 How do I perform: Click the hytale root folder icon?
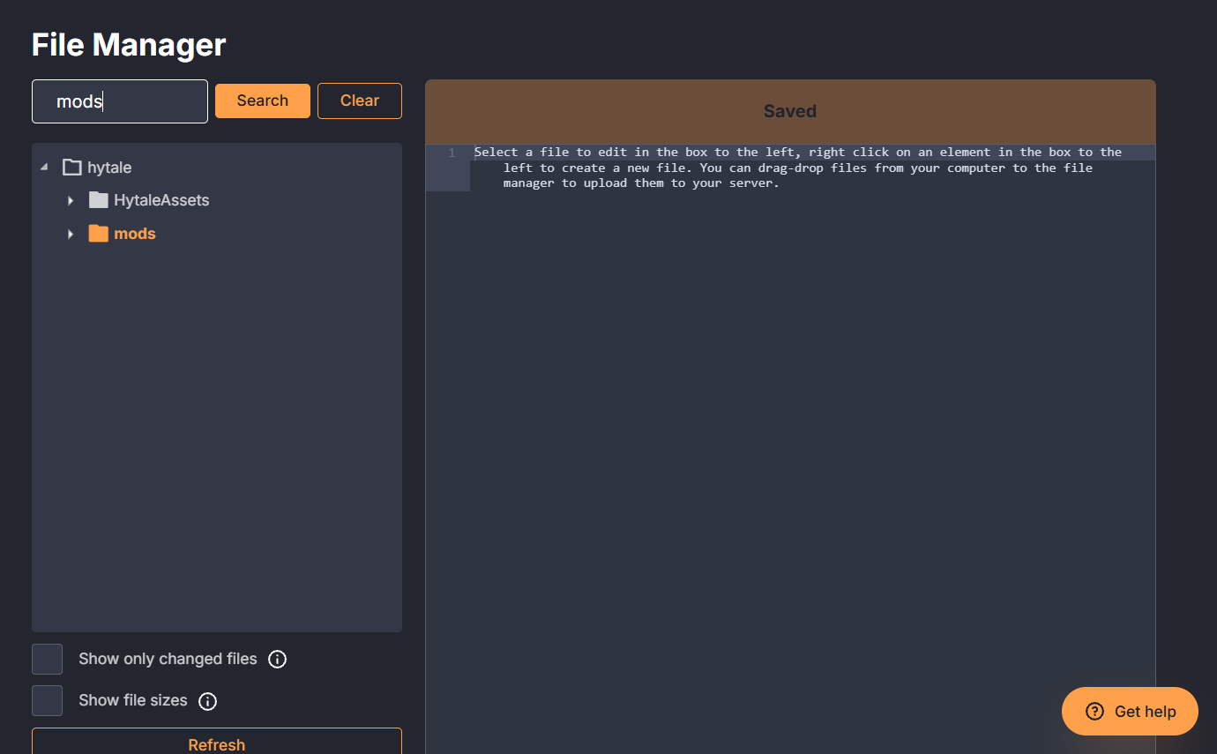pyautogui.click(x=71, y=167)
